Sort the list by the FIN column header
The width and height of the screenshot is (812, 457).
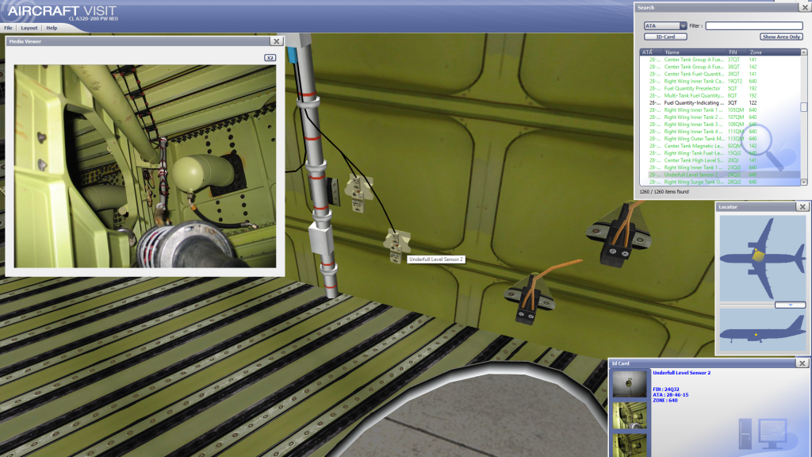tap(737, 52)
